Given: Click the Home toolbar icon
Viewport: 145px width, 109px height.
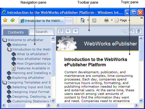Looking at the screenshot, I should pos(83,20).
